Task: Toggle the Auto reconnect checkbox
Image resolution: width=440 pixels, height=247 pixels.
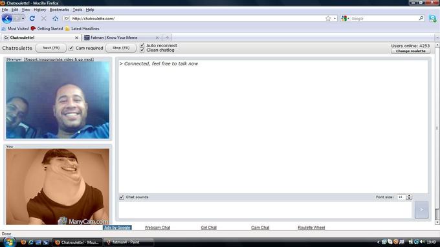Action: [x=142, y=45]
